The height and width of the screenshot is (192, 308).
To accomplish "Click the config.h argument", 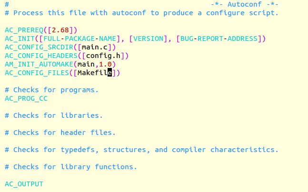I will point(103,56).
